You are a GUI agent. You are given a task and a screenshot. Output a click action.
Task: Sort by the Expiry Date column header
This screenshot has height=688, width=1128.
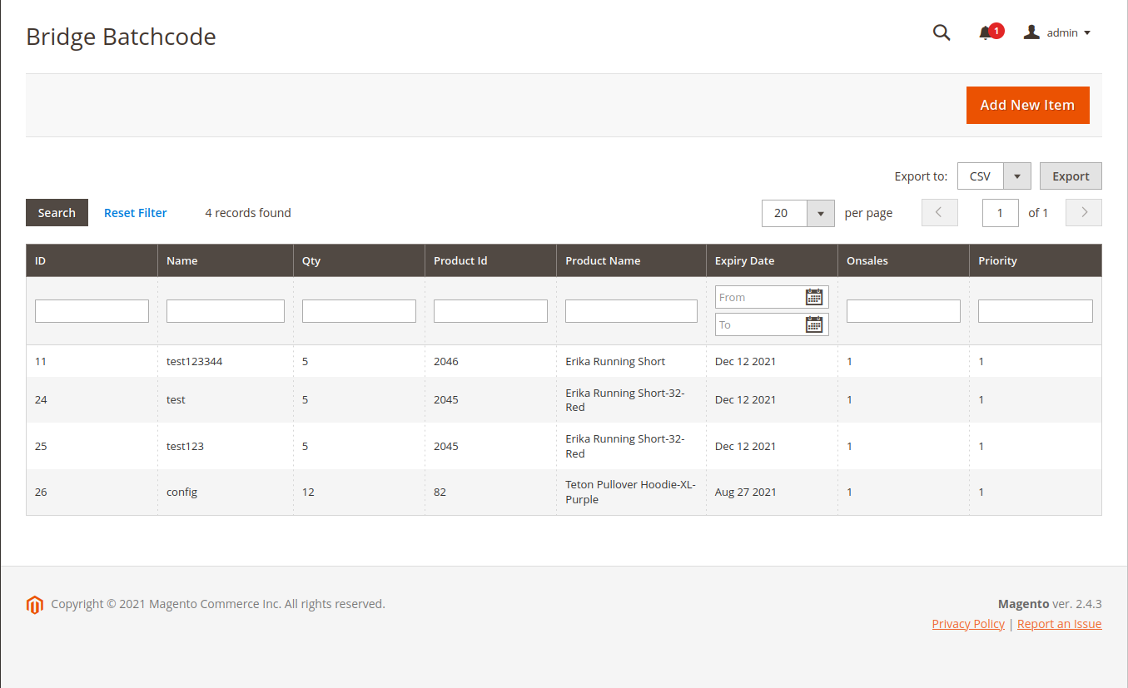[x=744, y=260]
